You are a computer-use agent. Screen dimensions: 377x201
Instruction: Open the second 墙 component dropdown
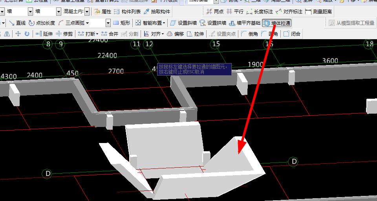point(59,11)
